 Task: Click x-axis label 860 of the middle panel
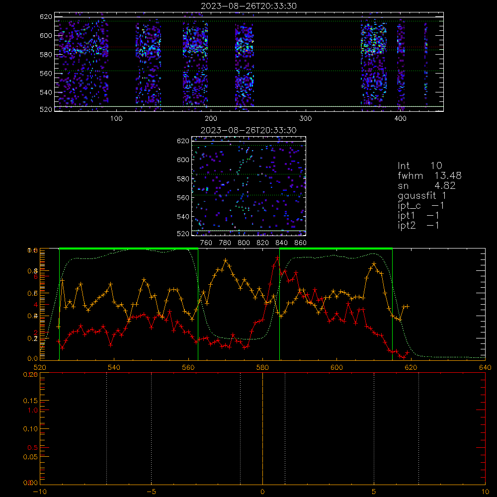[301, 243]
